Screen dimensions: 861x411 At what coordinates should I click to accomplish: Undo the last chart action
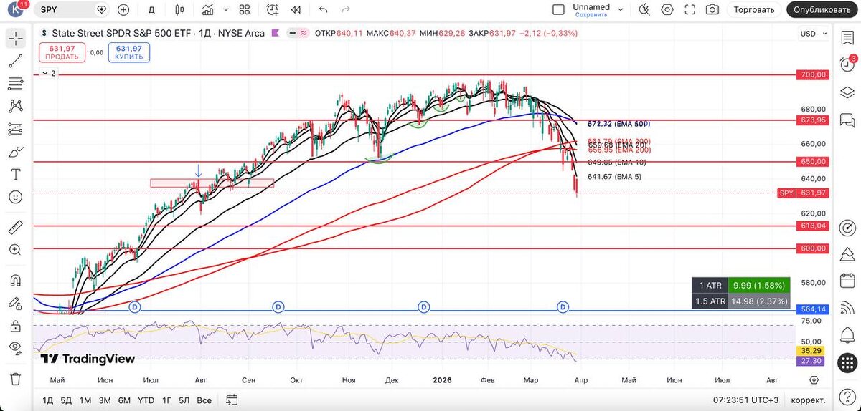[x=323, y=10]
